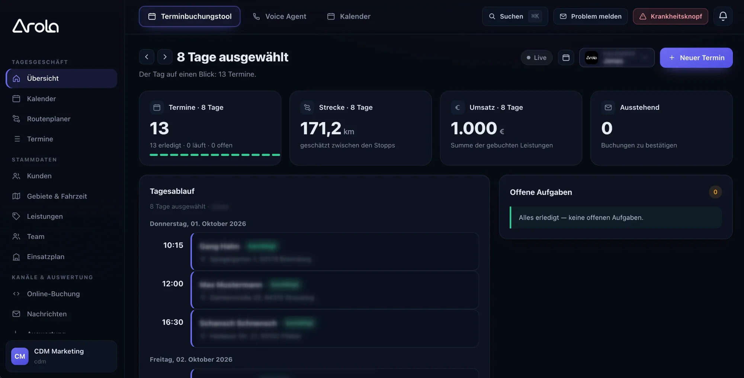The image size is (744, 378).
Task: Open Termine in sidebar
Action: pyautogui.click(x=61, y=139)
